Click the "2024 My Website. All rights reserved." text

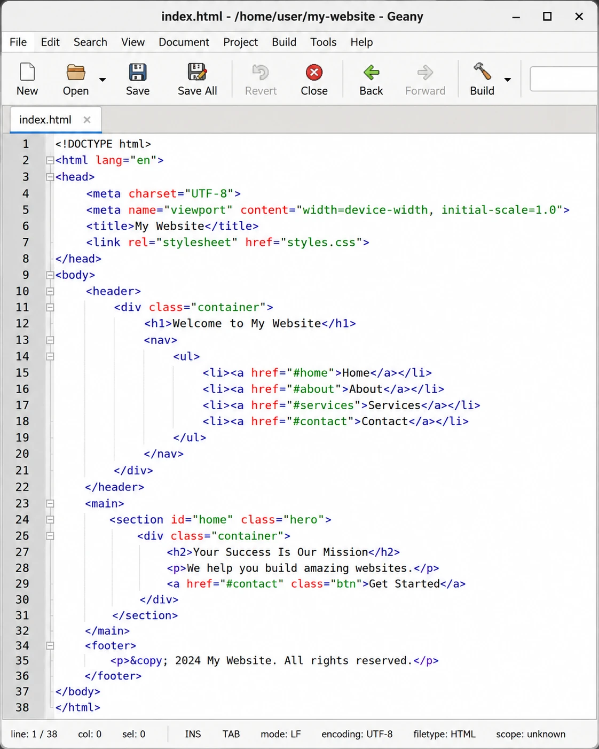click(294, 660)
